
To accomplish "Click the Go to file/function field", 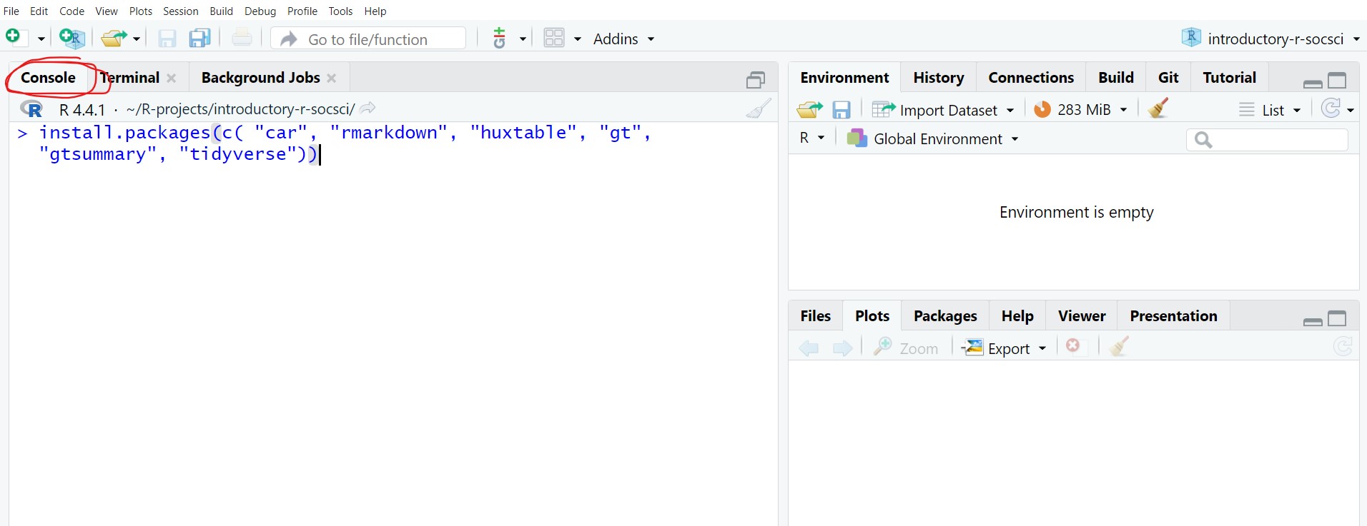I will pyautogui.click(x=369, y=39).
